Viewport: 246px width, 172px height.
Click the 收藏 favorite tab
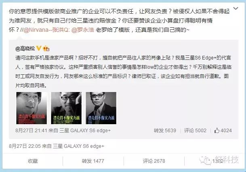(33, 161)
